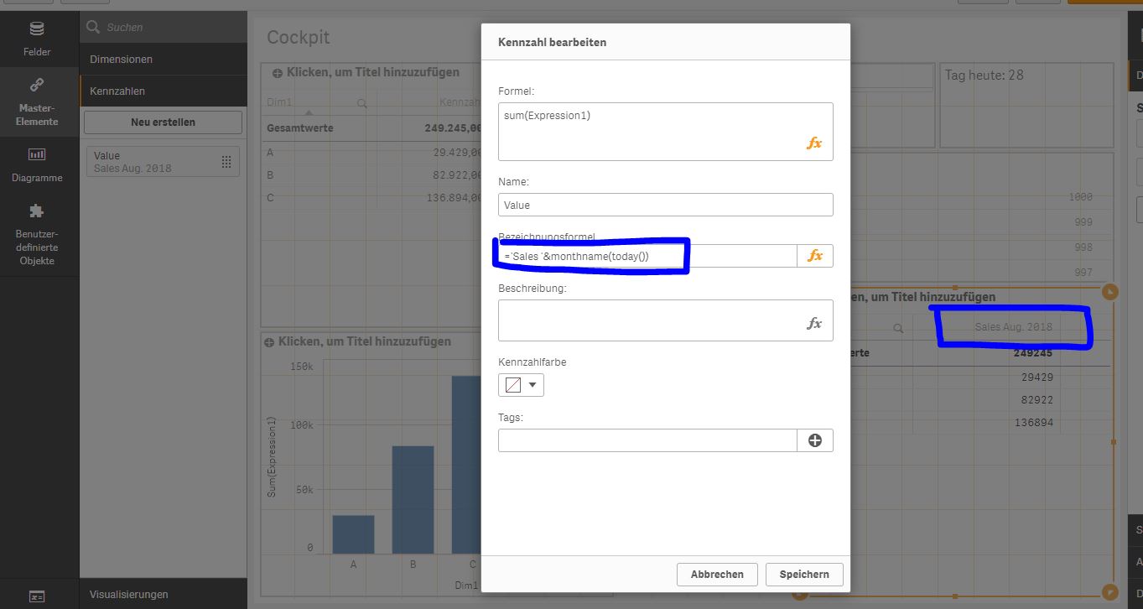Click Speichern to save the measure
This screenshot has height=609, width=1143.
click(x=804, y=575)
